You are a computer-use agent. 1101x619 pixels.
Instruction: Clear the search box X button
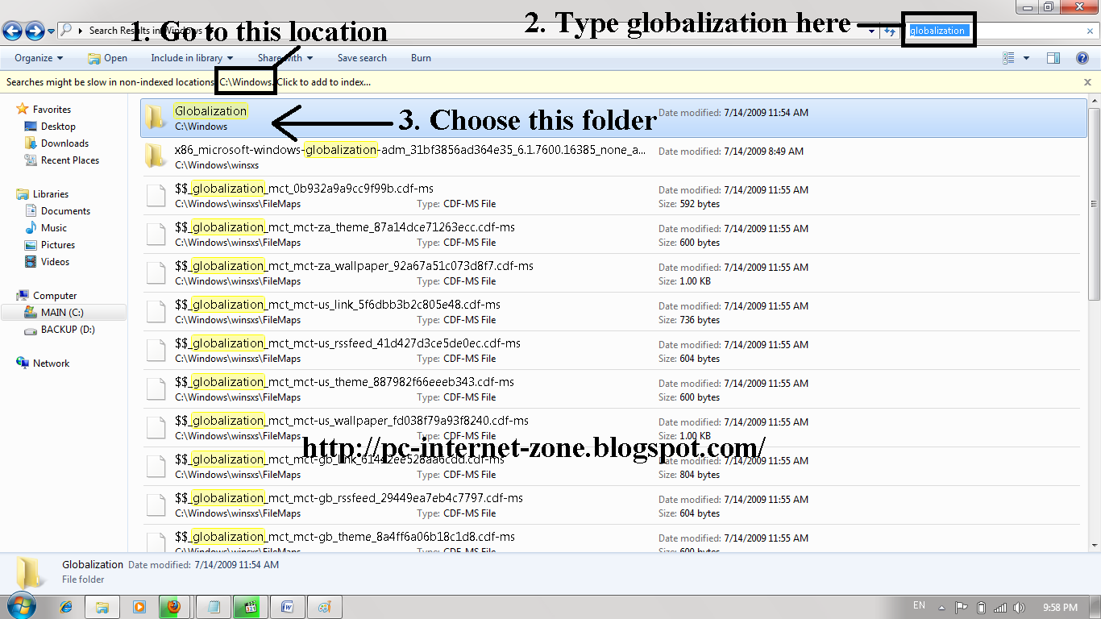[x=1090, y=31]
